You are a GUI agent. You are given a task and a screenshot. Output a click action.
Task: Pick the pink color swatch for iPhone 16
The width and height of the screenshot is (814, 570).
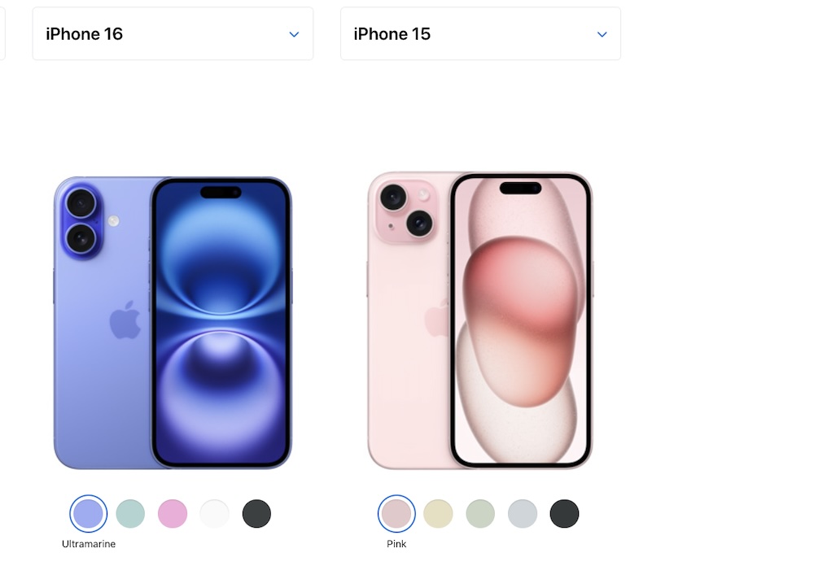[x=173, y=513]
